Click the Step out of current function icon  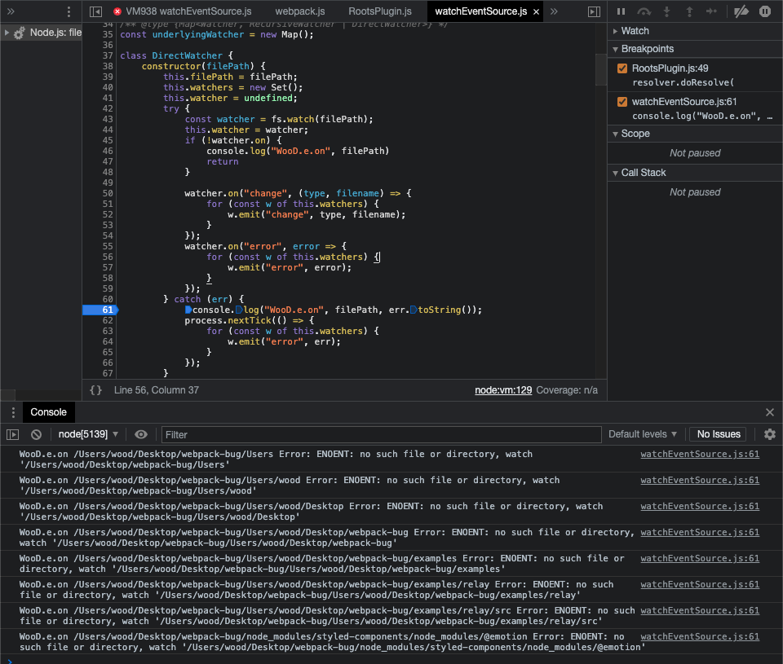tap(688, 11)
